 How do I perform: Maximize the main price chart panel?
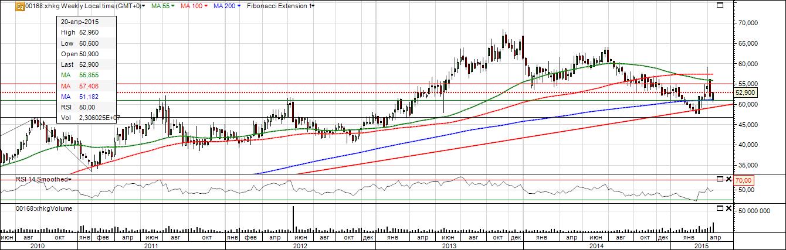(720, 6)
